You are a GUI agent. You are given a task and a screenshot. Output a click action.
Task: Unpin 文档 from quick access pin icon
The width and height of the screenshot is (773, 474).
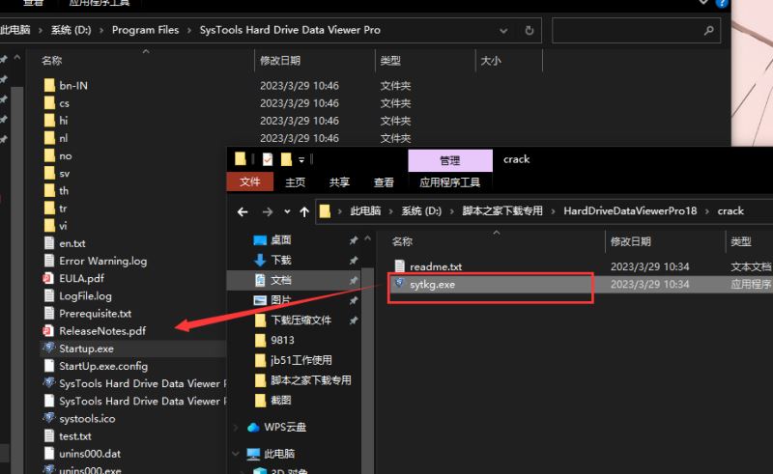(354, 280)
